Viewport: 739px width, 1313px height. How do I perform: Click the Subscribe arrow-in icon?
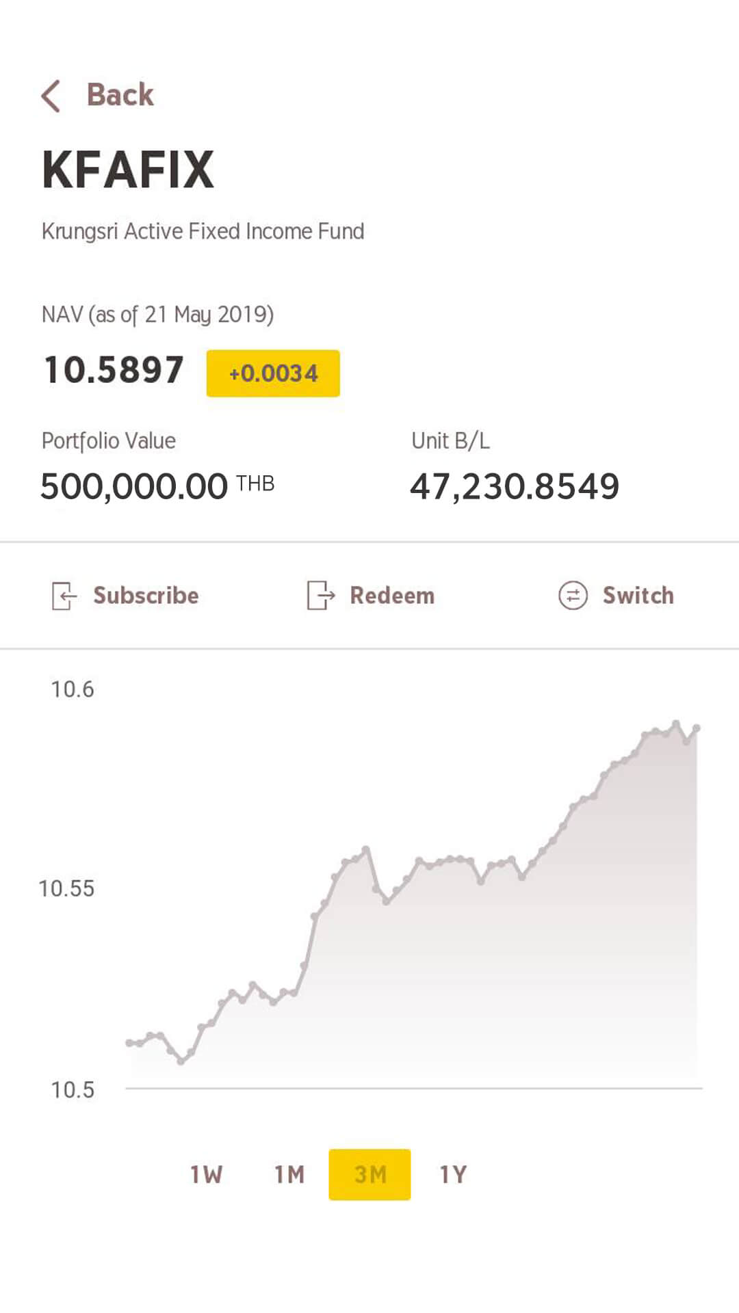click(x=64, y=596)
